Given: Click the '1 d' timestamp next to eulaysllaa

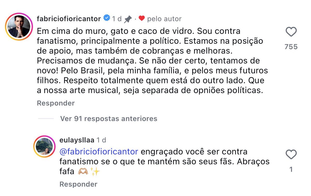Looking at the screenshot, I should tap(101, 140).
